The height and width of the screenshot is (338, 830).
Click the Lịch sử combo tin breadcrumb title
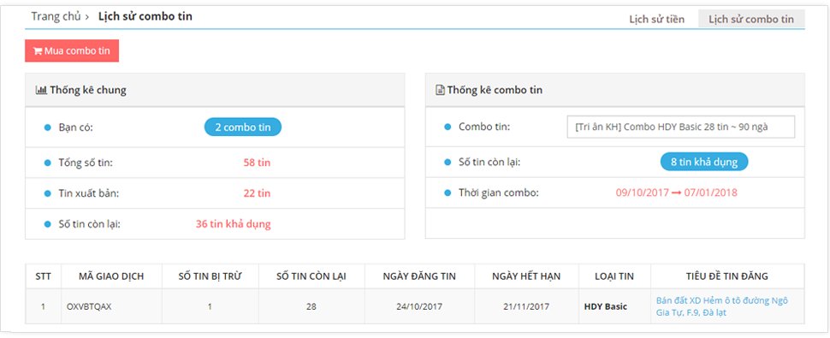145,16
